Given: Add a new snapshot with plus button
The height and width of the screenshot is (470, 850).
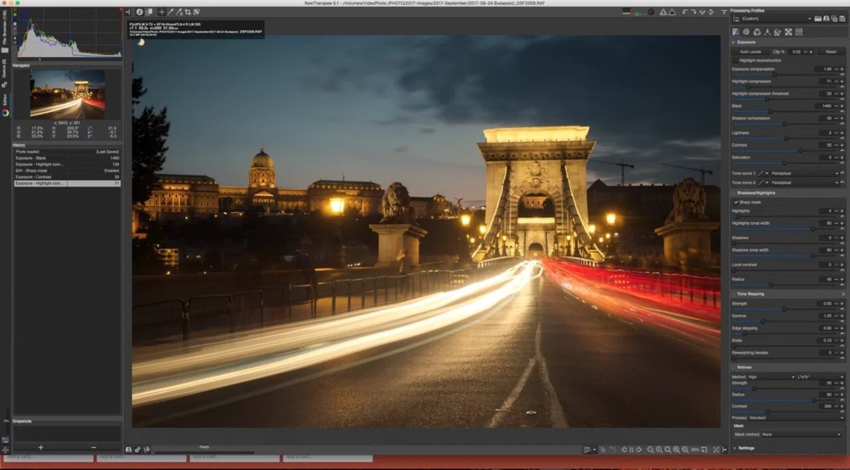Looking at the screenshot, I should 41,447.
